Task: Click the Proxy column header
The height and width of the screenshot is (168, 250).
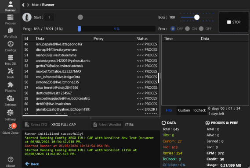Action: [x=98, y=39]
